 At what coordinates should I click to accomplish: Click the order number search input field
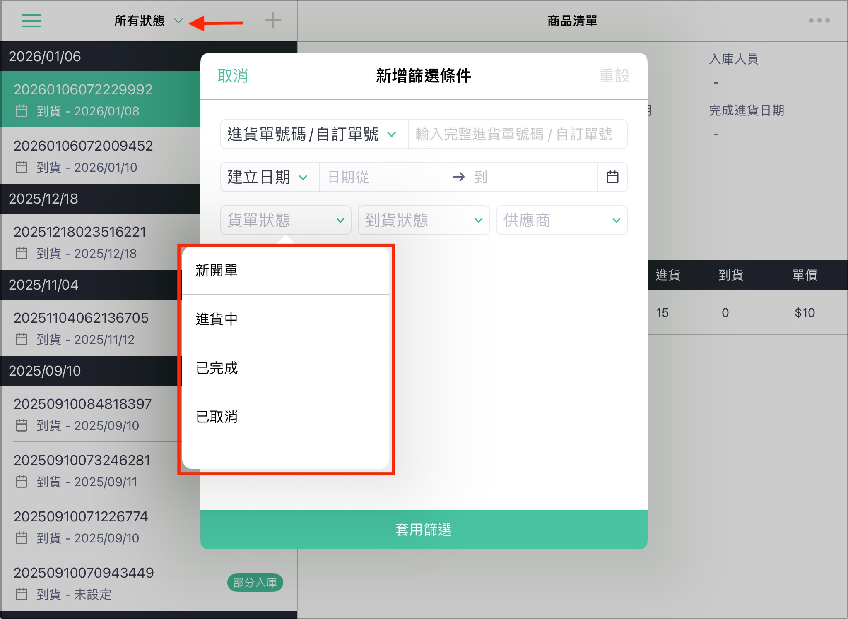[518, 134]
